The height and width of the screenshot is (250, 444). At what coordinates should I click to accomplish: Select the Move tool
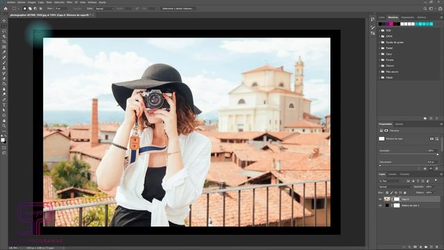[x=4, y=21]
